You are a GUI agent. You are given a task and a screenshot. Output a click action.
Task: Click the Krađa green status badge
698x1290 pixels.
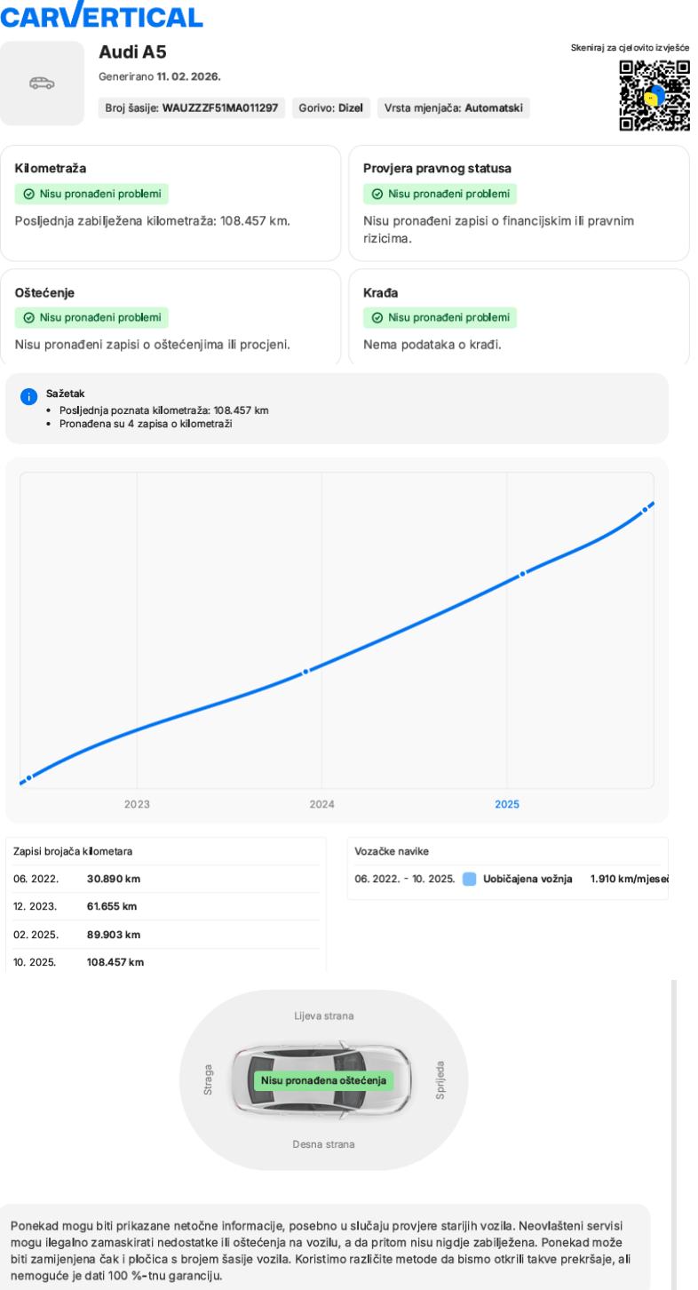[x=440, y=317]
